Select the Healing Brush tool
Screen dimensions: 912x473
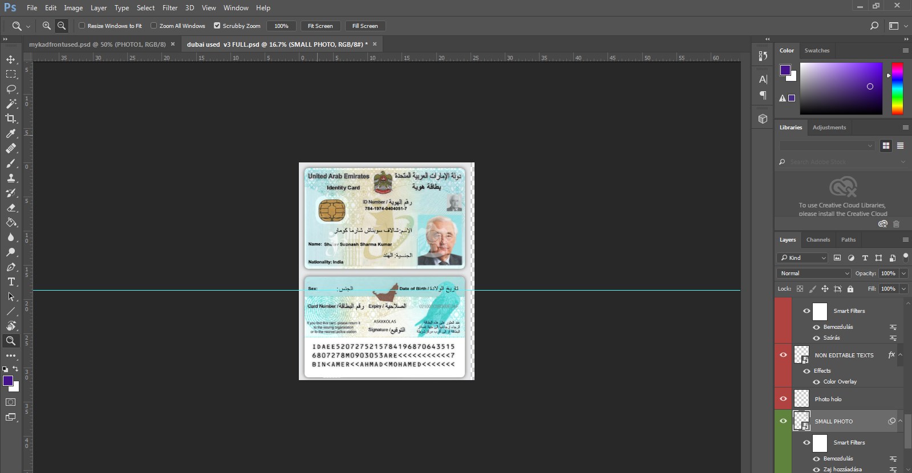pos(11,148)
